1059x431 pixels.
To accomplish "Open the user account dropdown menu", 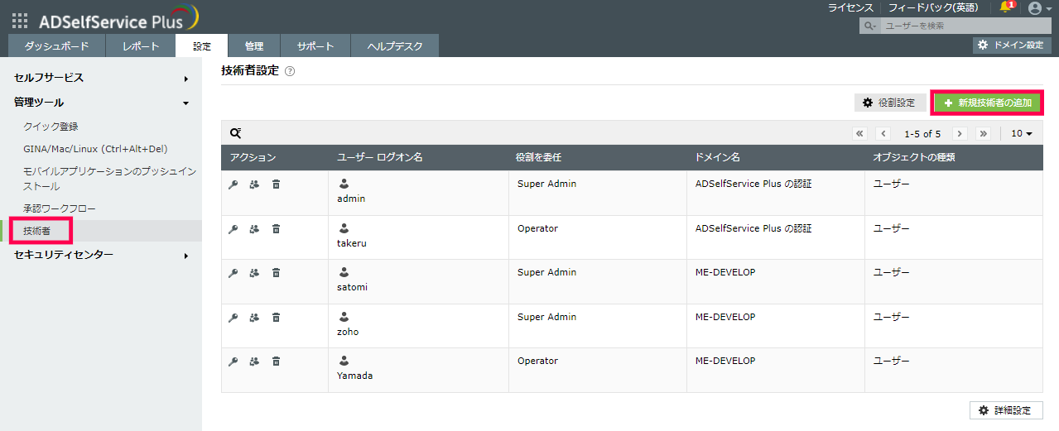I will pos(1039,8).
